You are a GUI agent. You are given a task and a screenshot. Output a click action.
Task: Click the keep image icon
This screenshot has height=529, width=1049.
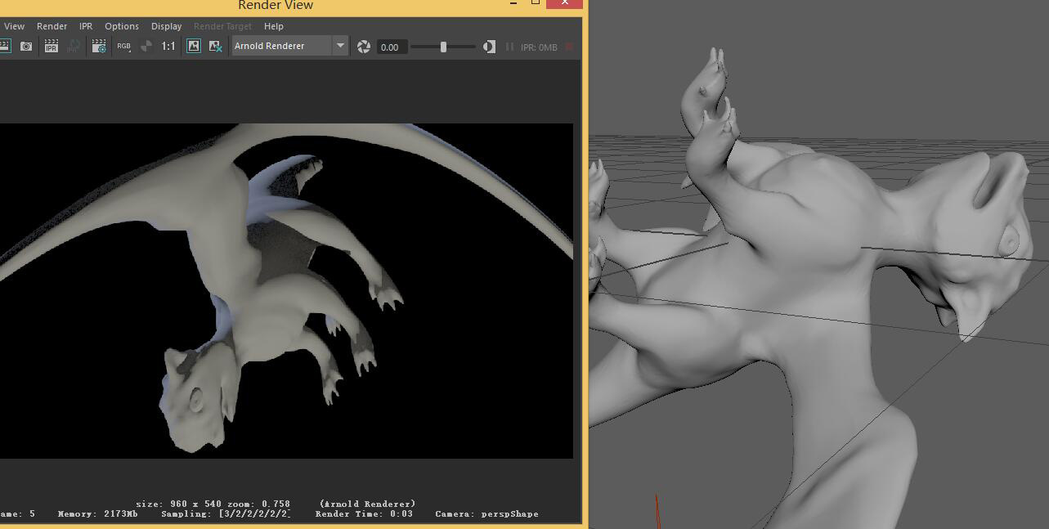pyautogui.click(x=194, y=47)
